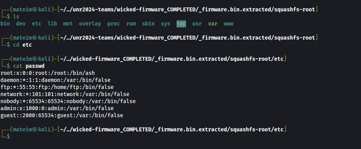Click the overlay directory name

click(90, 24)
